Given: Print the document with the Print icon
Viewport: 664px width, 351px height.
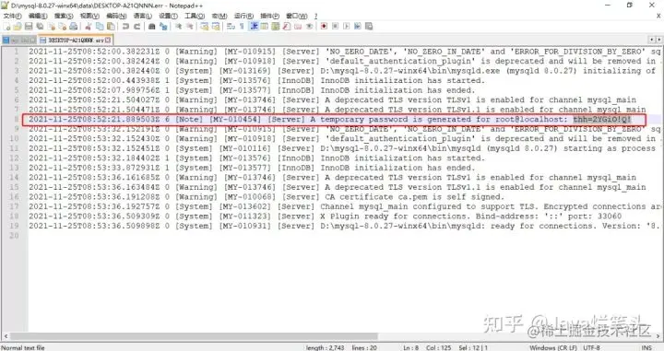Looking at the screenshot, I should pos(73,26).
